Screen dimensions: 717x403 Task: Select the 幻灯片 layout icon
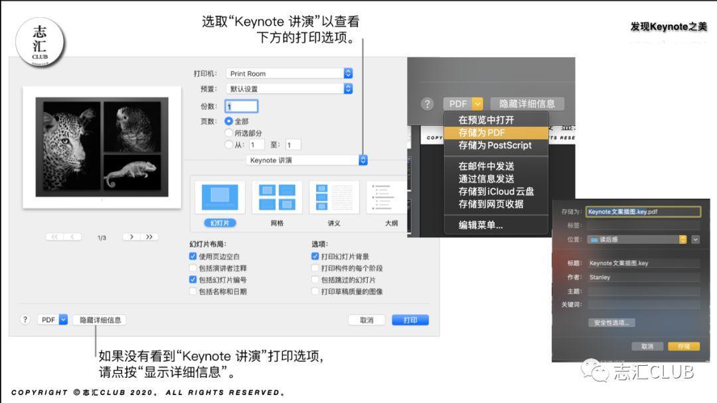tap(220, 197)
